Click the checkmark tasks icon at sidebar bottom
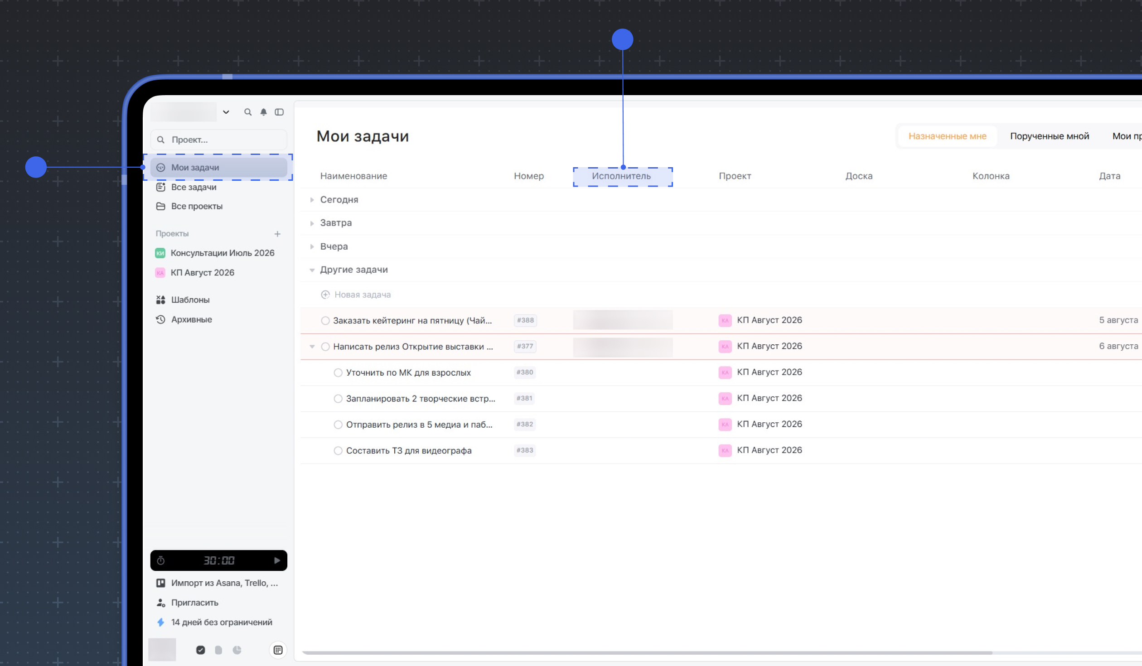1142x666 pixels. point(200,650)
